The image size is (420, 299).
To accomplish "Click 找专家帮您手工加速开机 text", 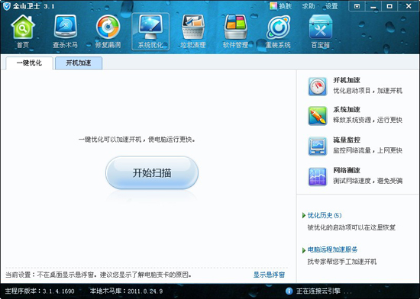I will point(342,262).
